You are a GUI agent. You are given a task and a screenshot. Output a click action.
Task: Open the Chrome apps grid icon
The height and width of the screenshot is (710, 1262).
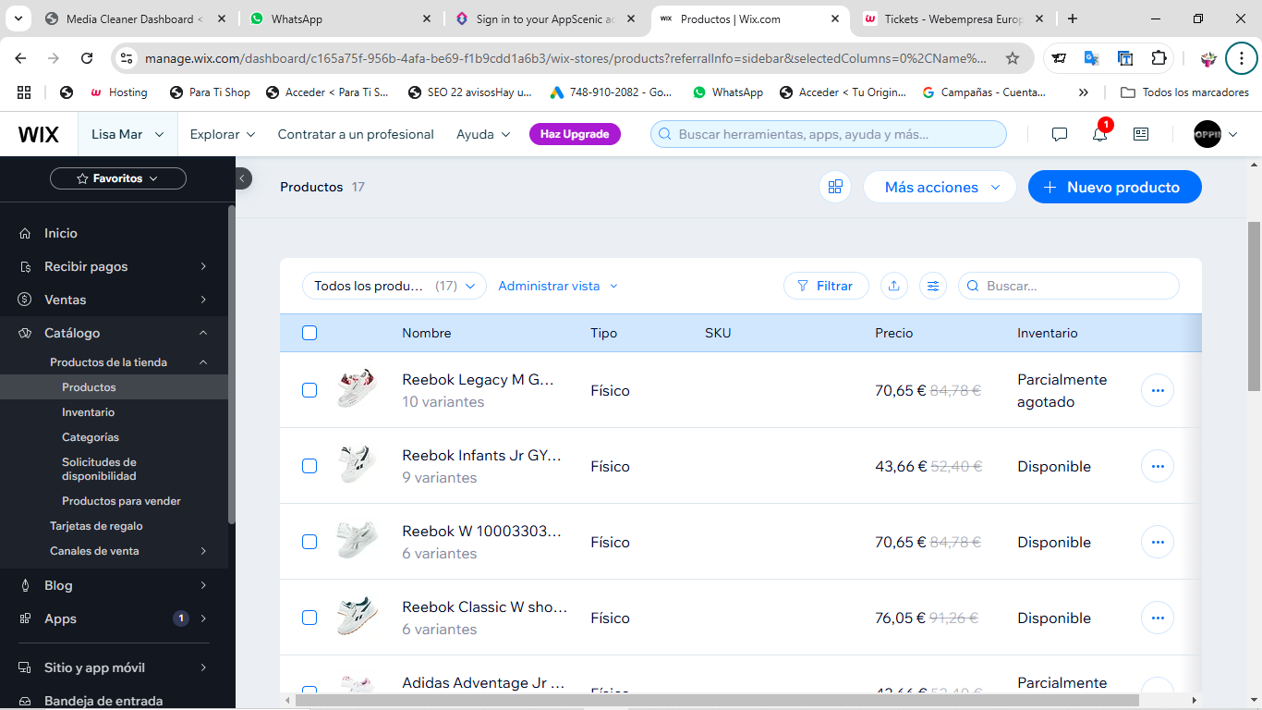pyautogui.click(x=24, y=92)
